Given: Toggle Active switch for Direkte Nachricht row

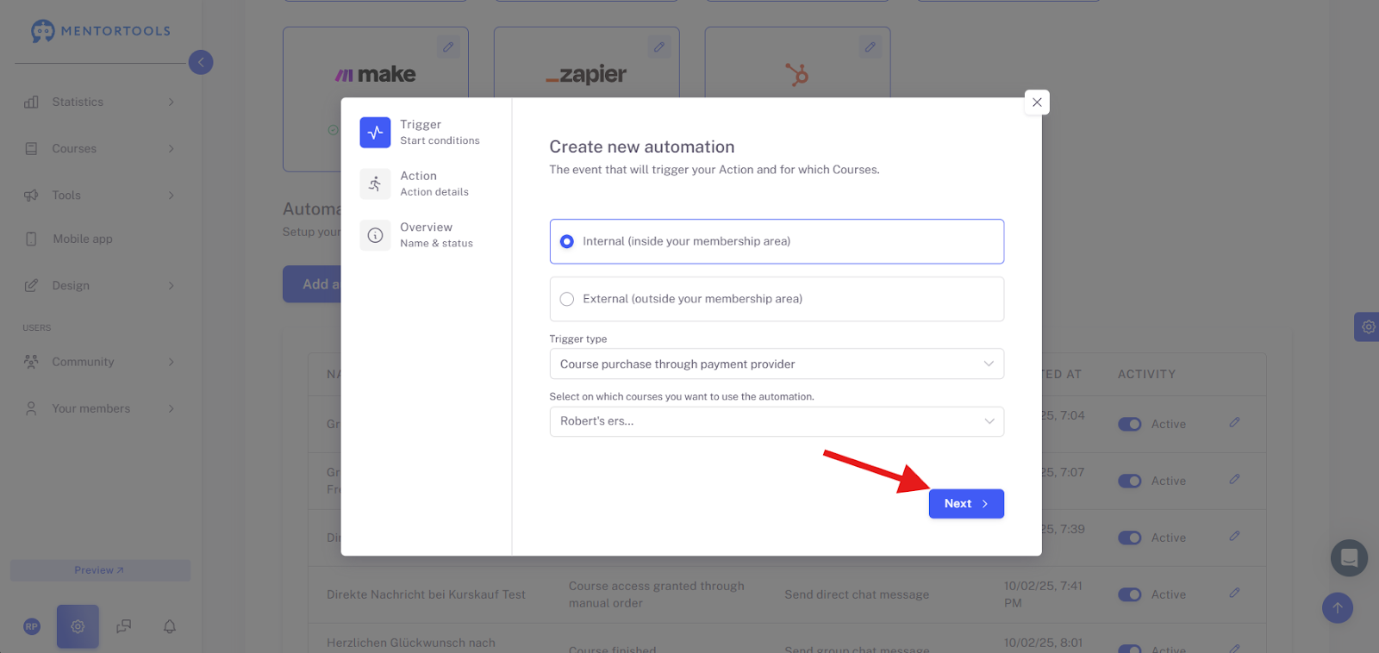Looking at the screenshot, I should [1129, 594].
